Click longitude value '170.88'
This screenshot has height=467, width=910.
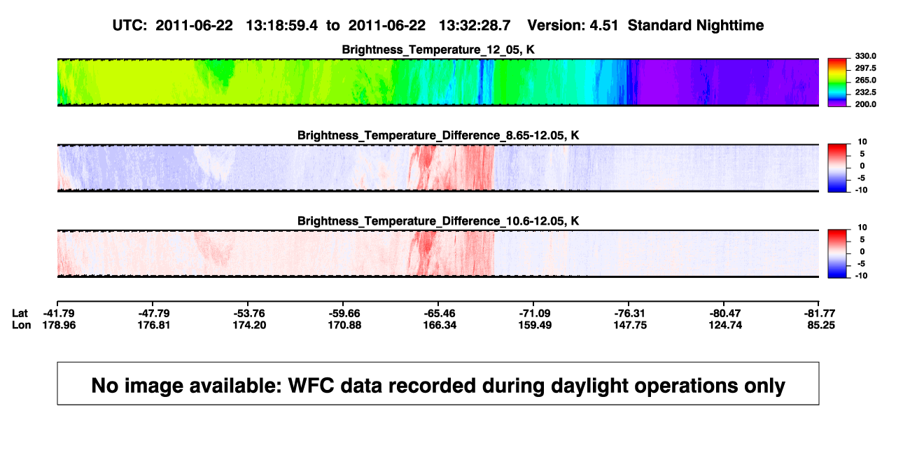(344, 325)
